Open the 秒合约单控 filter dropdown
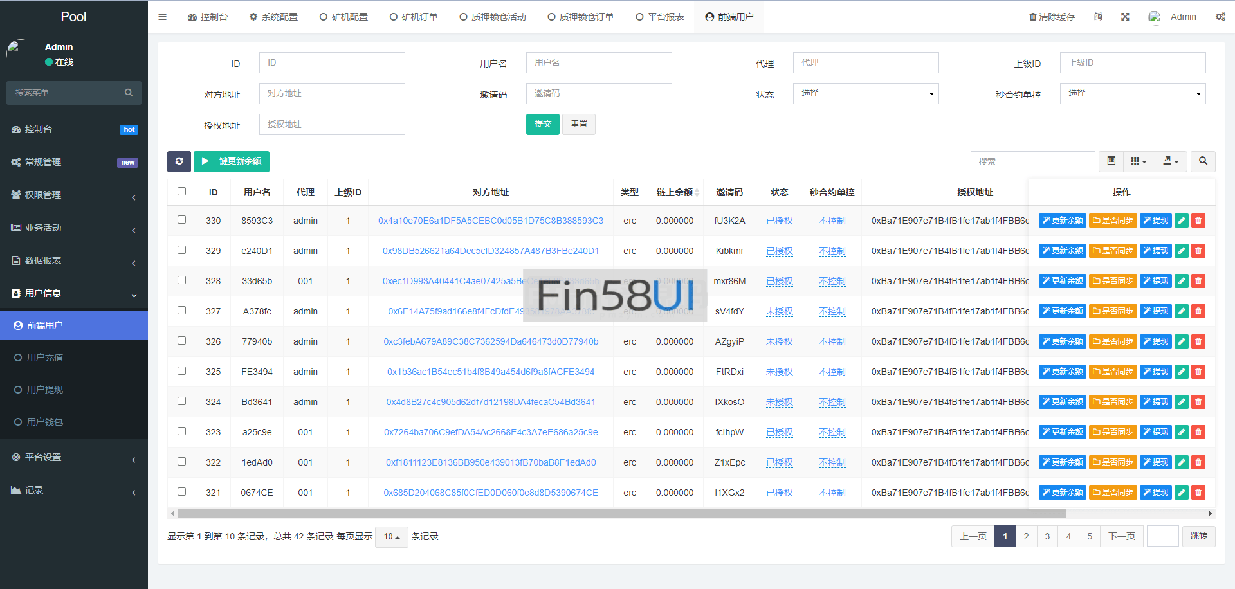Screen dimensions: 1235x589 click(x=1132, y=93)
